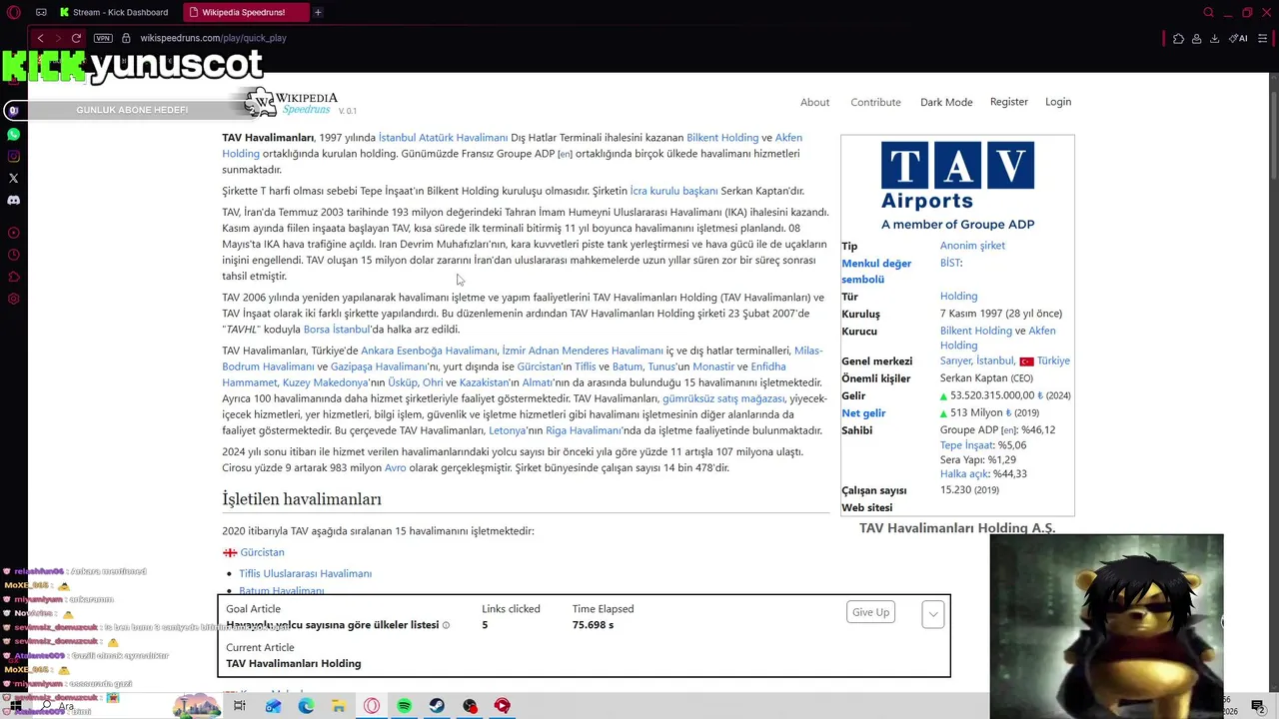The width and height of the screenshot is (1279, 719).
Task: Open Instagram in the Opera sidebar
Action: 13,156
